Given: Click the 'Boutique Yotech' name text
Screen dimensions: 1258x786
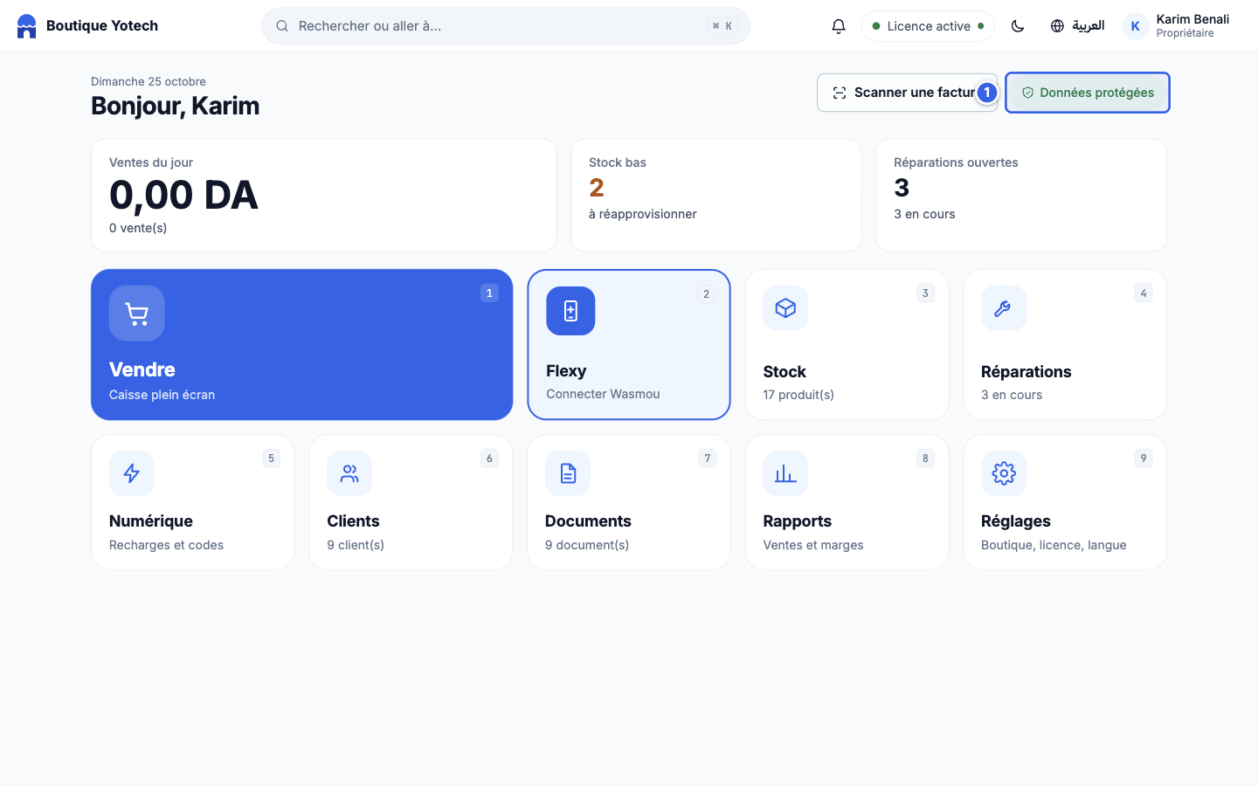Looking at the screenshot, I should (102, 26).
